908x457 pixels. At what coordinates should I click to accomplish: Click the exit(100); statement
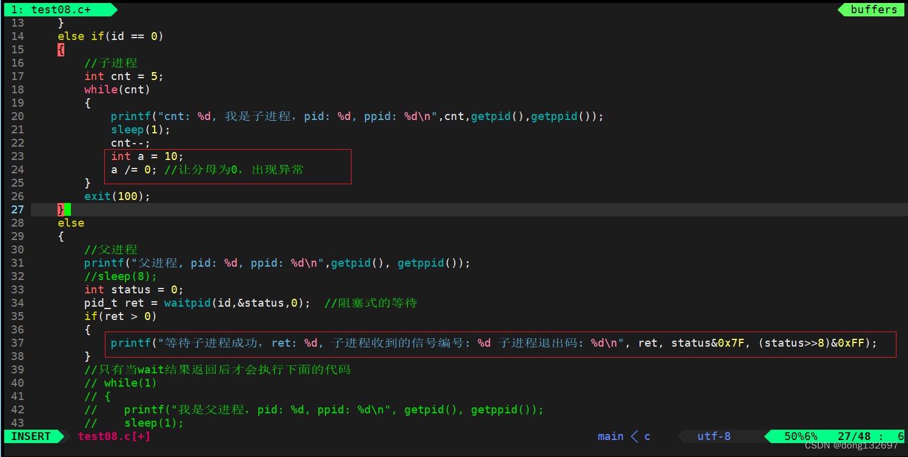coord(118,196)
